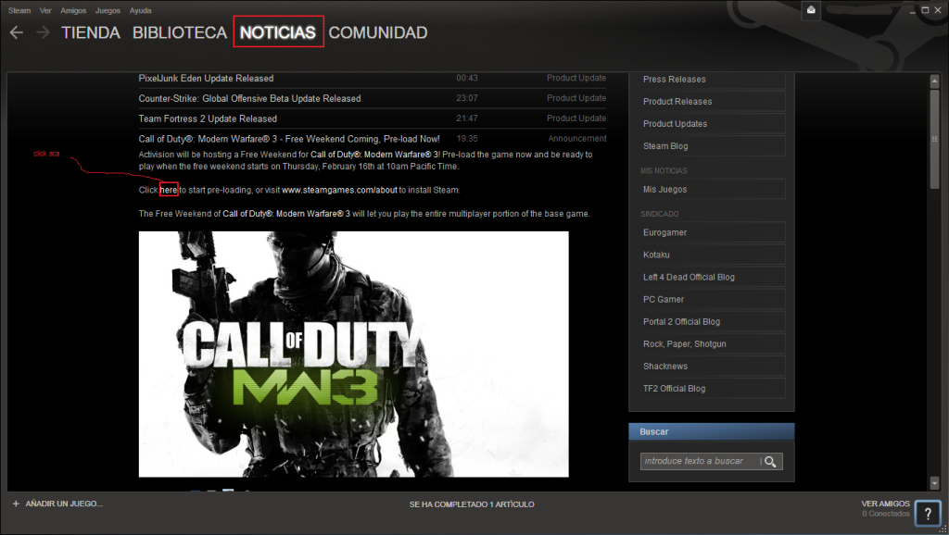Open VER AMIGOS list

pyautogui.click(x=885, y=504)
